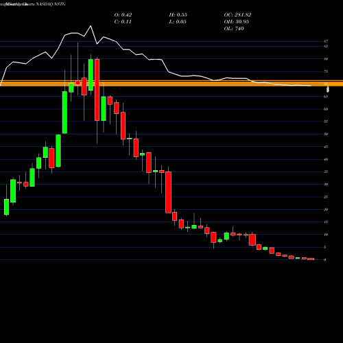The image size is (343, 343).
Task: Select the close value C: 0.11
Action: (x=123, y=22)
